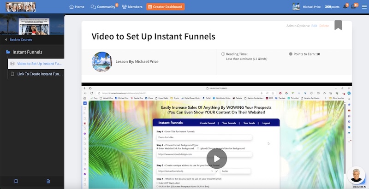Open the messages inbox icon
The image size is (369, 189).
click(x=353, y=6)
